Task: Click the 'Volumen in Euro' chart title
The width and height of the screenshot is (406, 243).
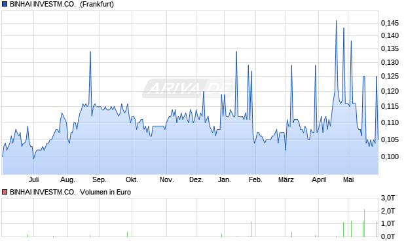Action: tap(105, 192)
